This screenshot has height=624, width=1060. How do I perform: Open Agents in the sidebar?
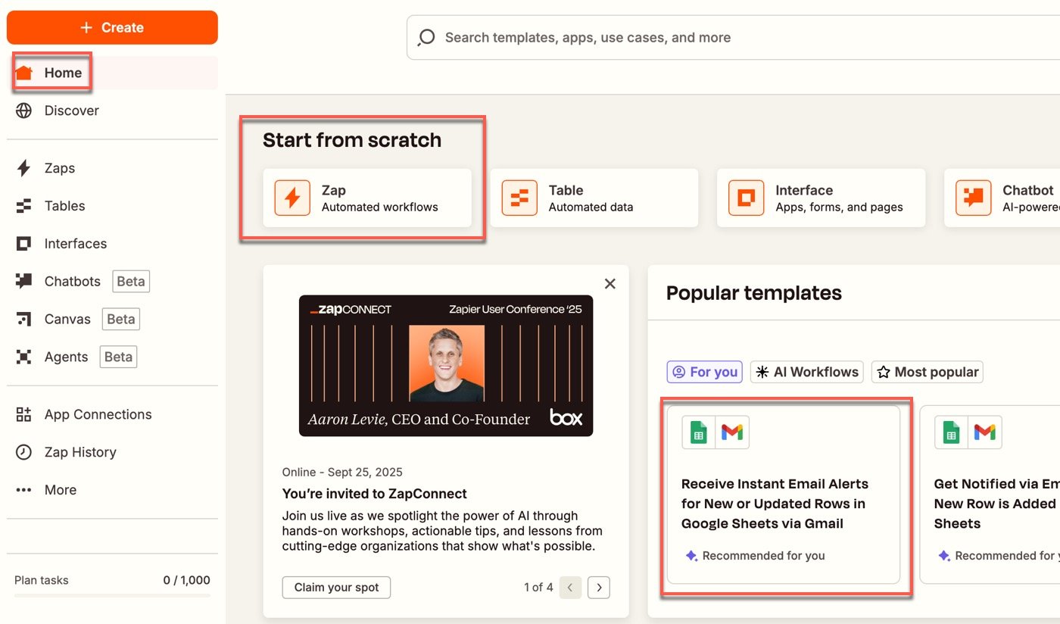[112, 357]
